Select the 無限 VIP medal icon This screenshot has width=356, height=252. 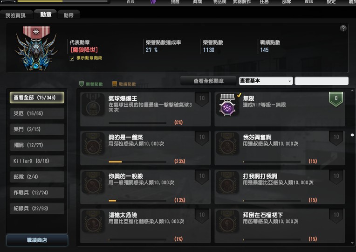(x=227, y=105)
